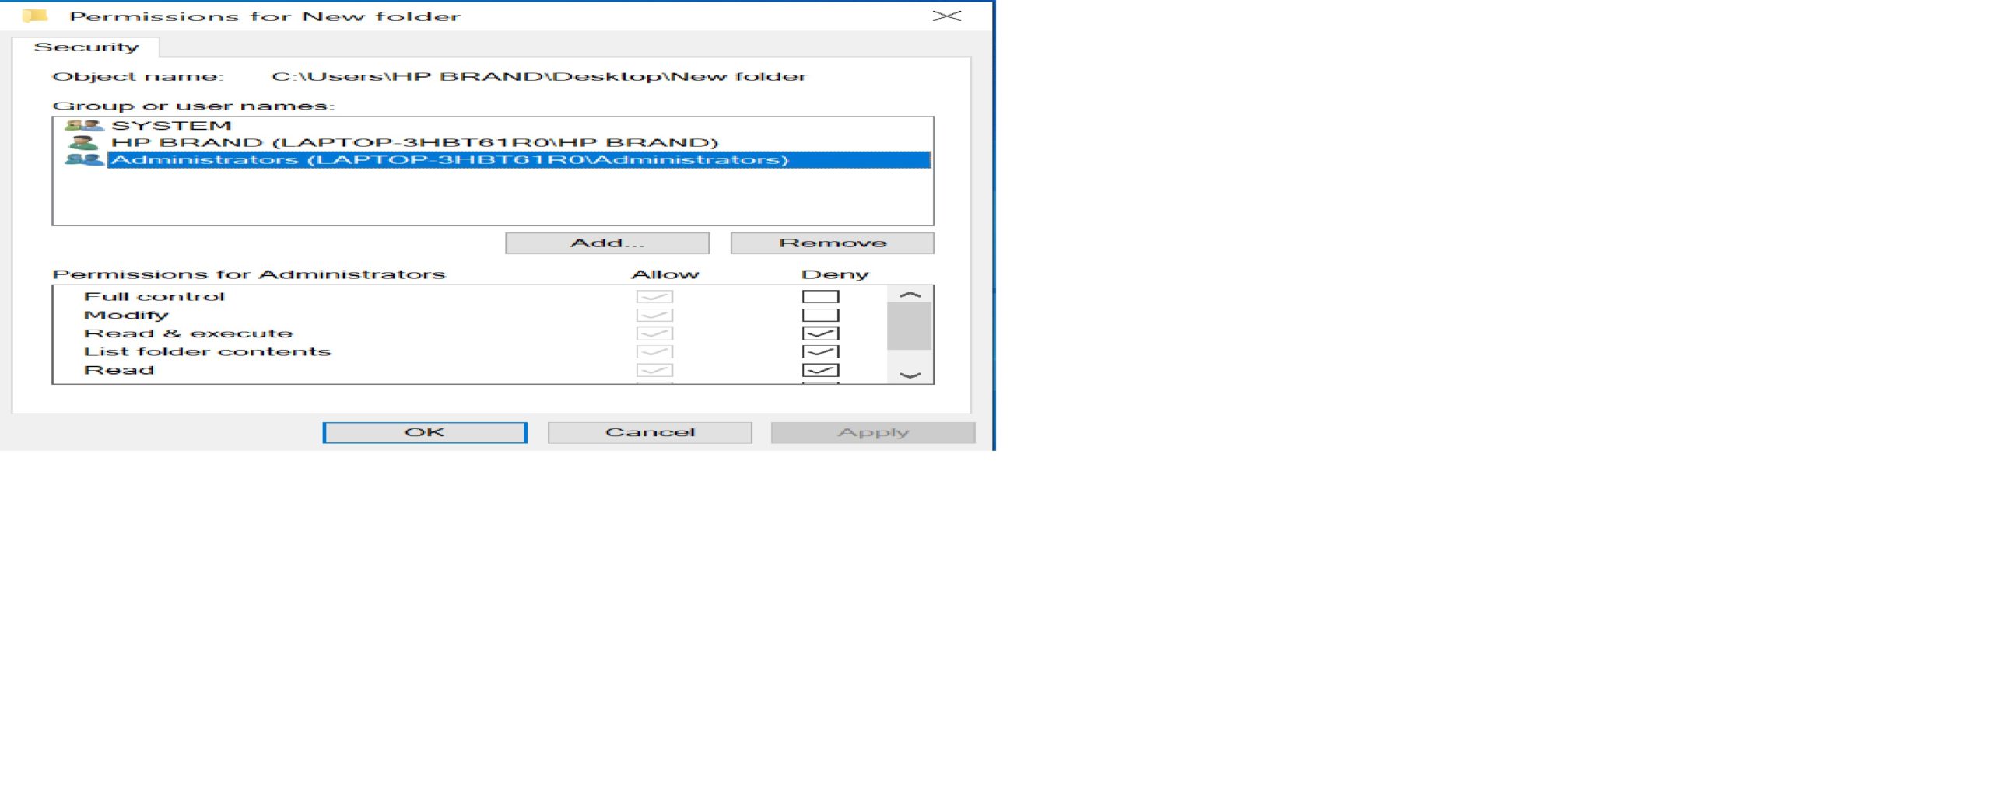Click the Remove button

[x=832, y=242]
